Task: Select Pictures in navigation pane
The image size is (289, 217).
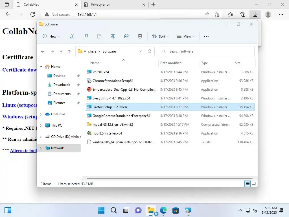Action: click(59, 103)
